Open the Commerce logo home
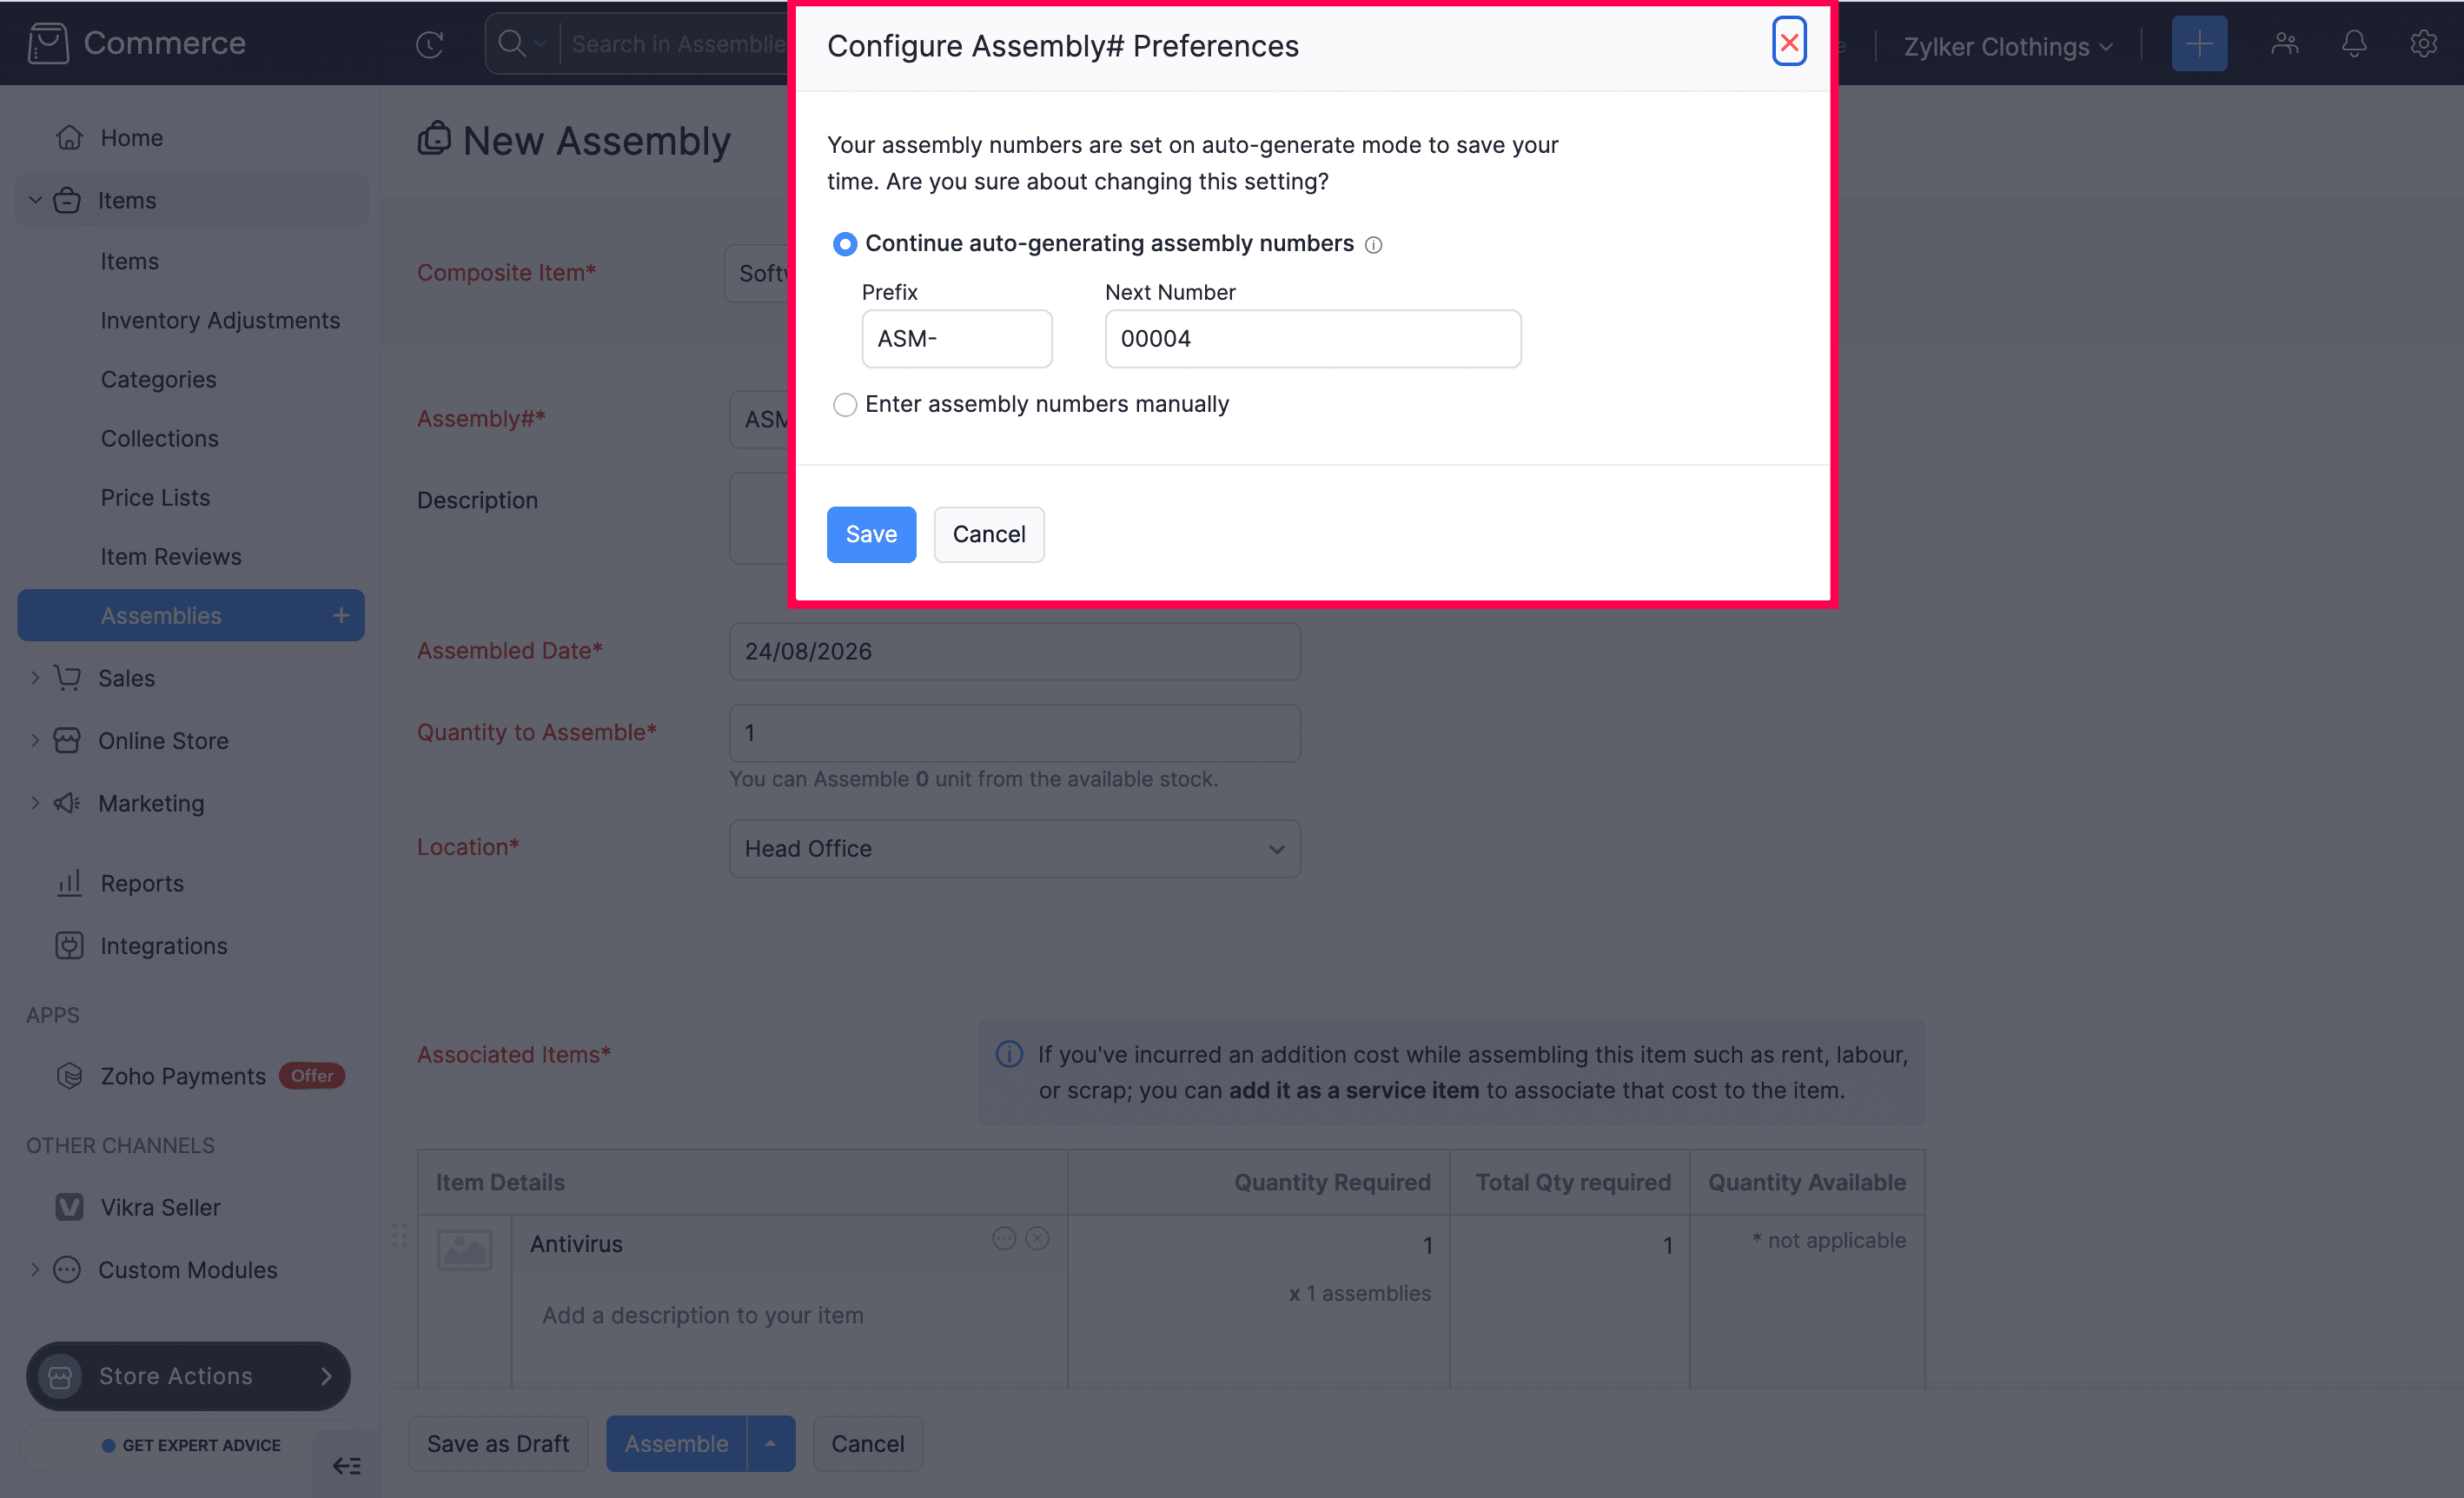 [138, 43]
